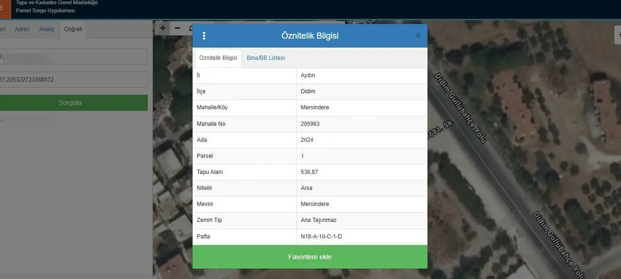This screenshot has width=621, height=279.
Task: Click the Pafta row label
Action: tap(203, 237)
